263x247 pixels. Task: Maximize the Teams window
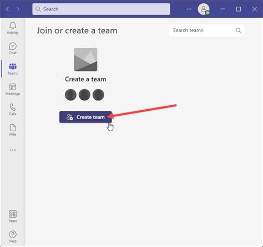click(x=239, y=9)
